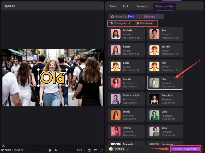The width and height of the screenshot is (205, 153).
Task: Choose the Yasmin voice card
Action: tap(165, 50)
